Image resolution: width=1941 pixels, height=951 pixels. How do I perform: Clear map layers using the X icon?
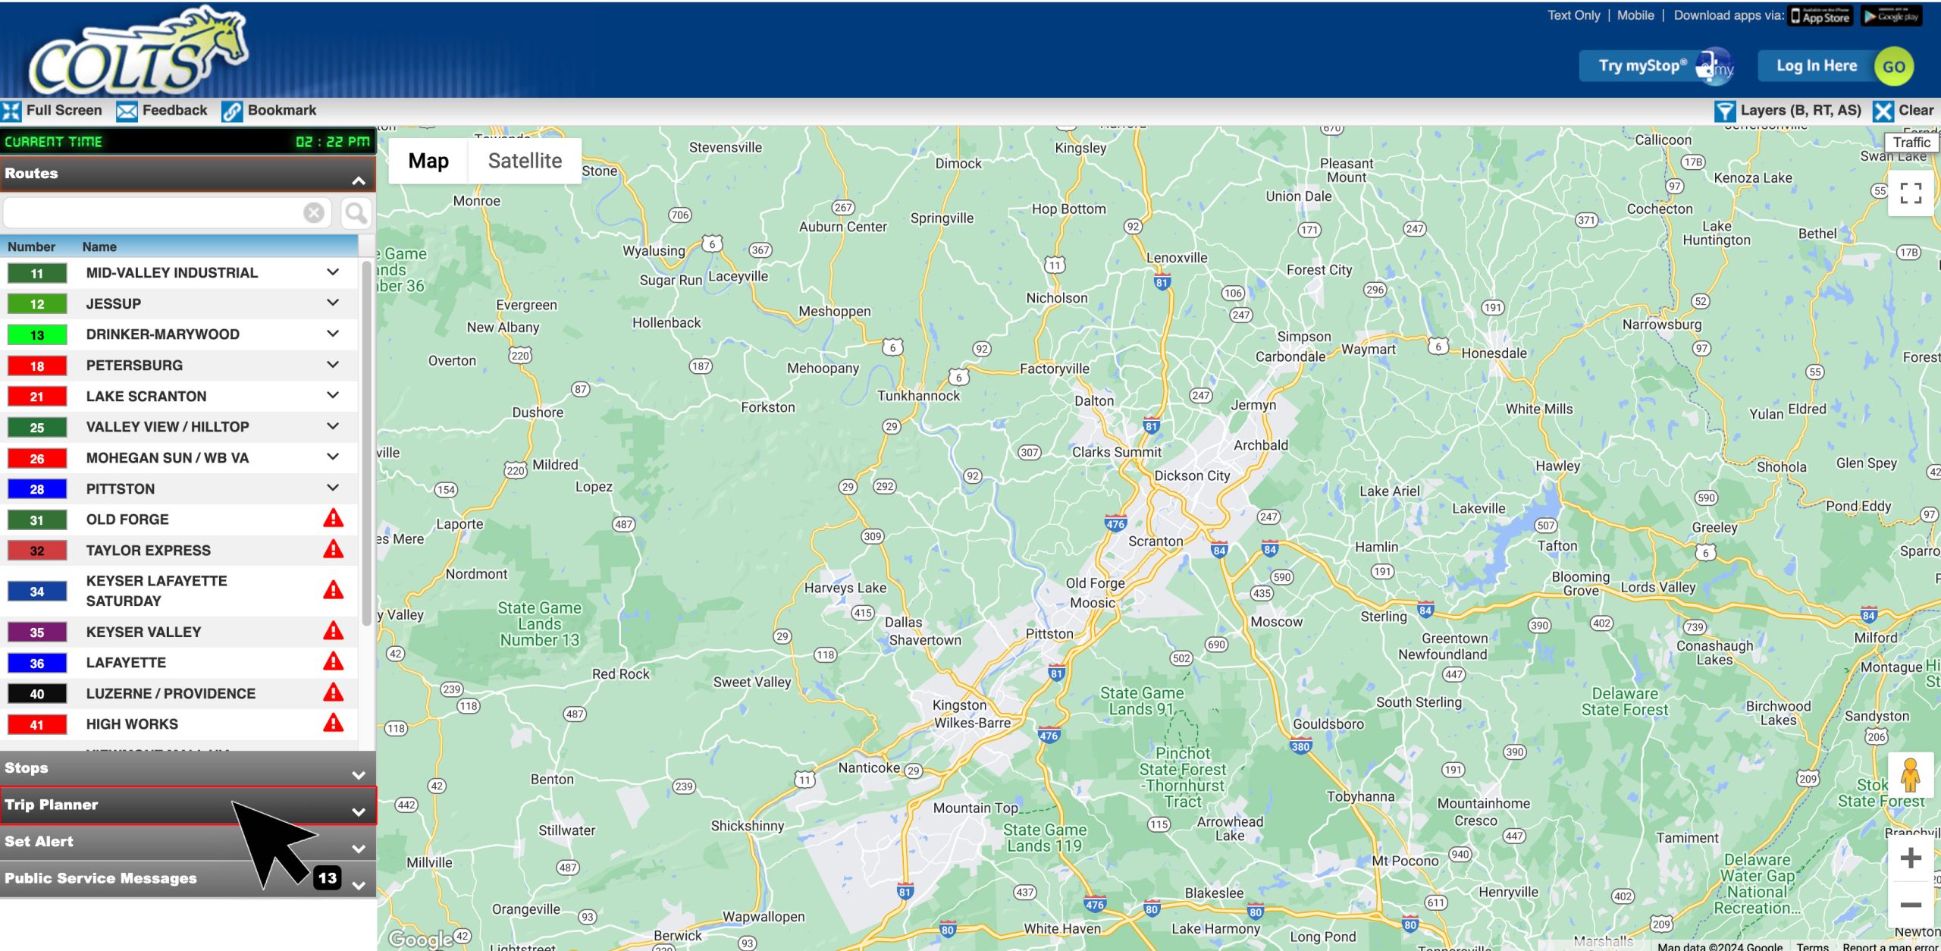click(1883, 110)
